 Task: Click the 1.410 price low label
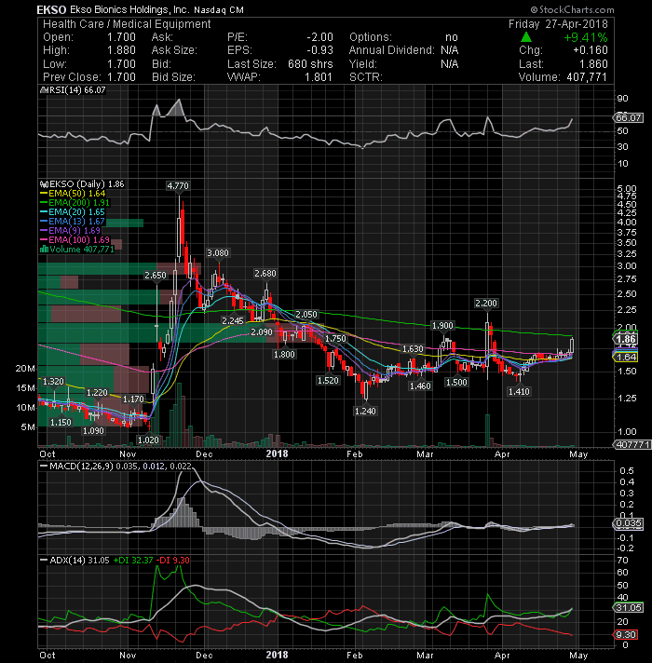pos(519,391)
